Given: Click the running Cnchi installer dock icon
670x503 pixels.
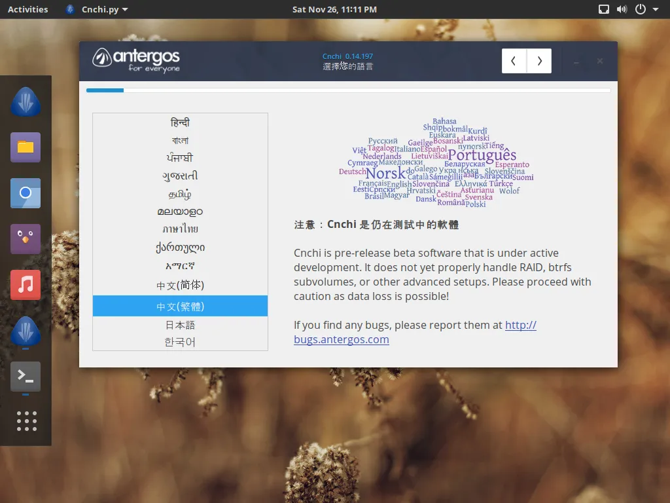Looking at the screenshot, I should click(26, 331).
